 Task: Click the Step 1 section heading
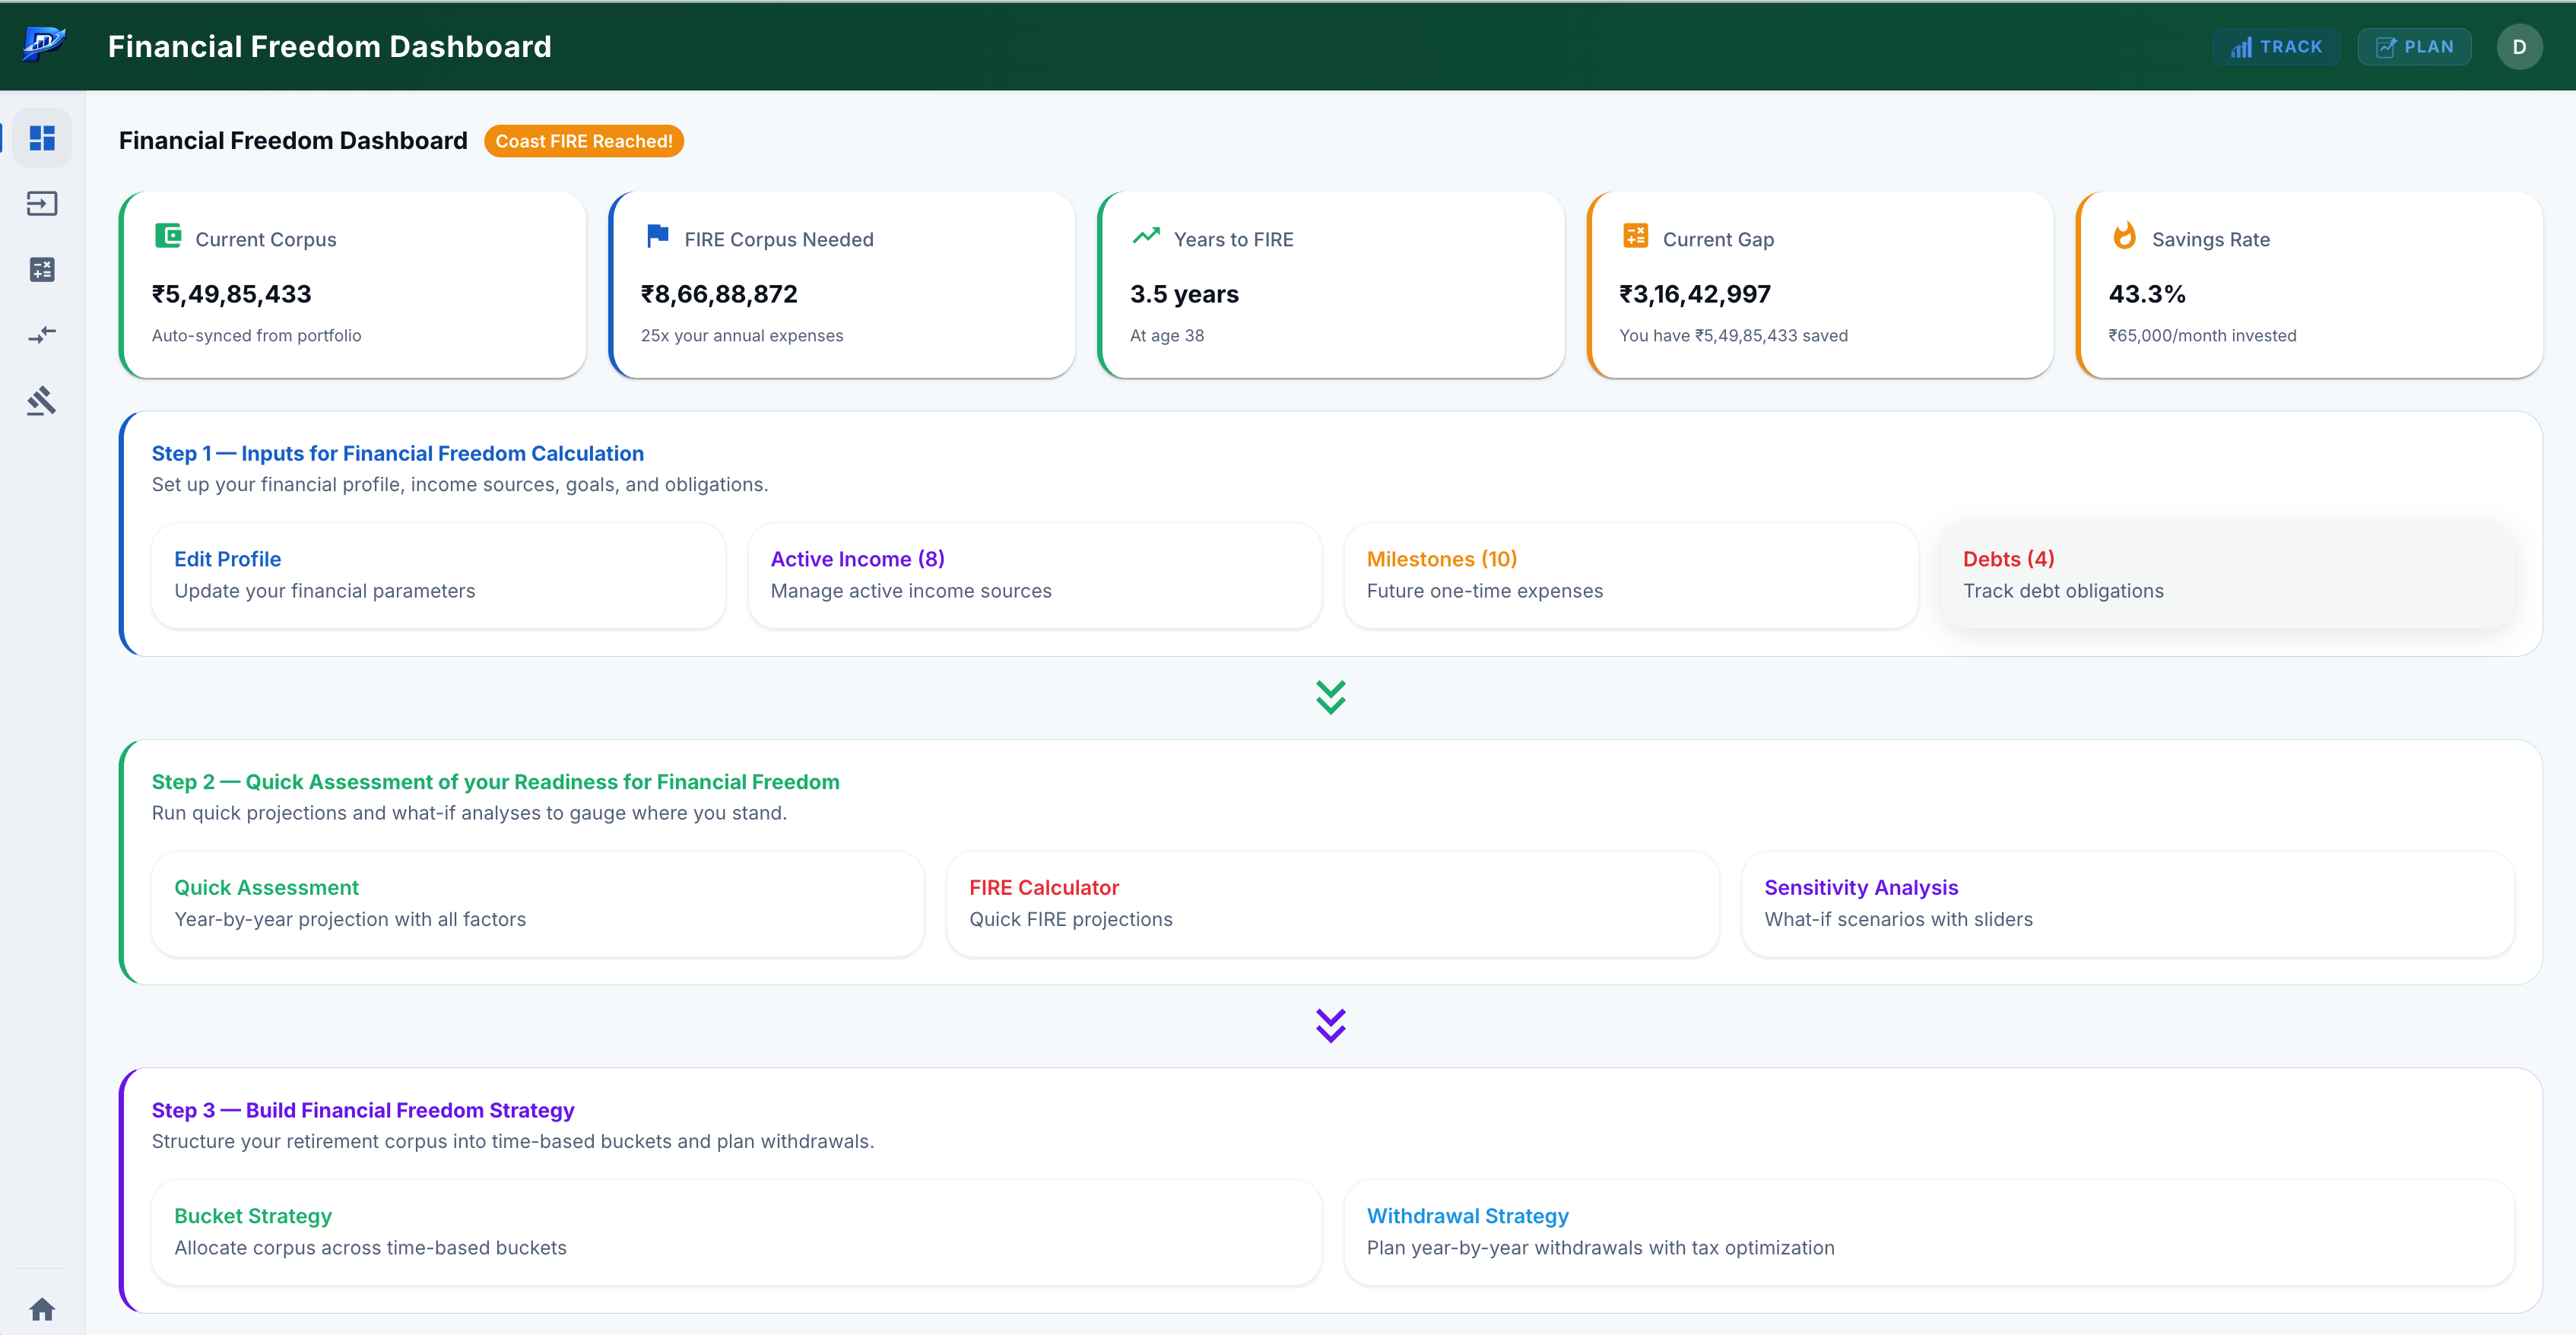click(397, 453)
